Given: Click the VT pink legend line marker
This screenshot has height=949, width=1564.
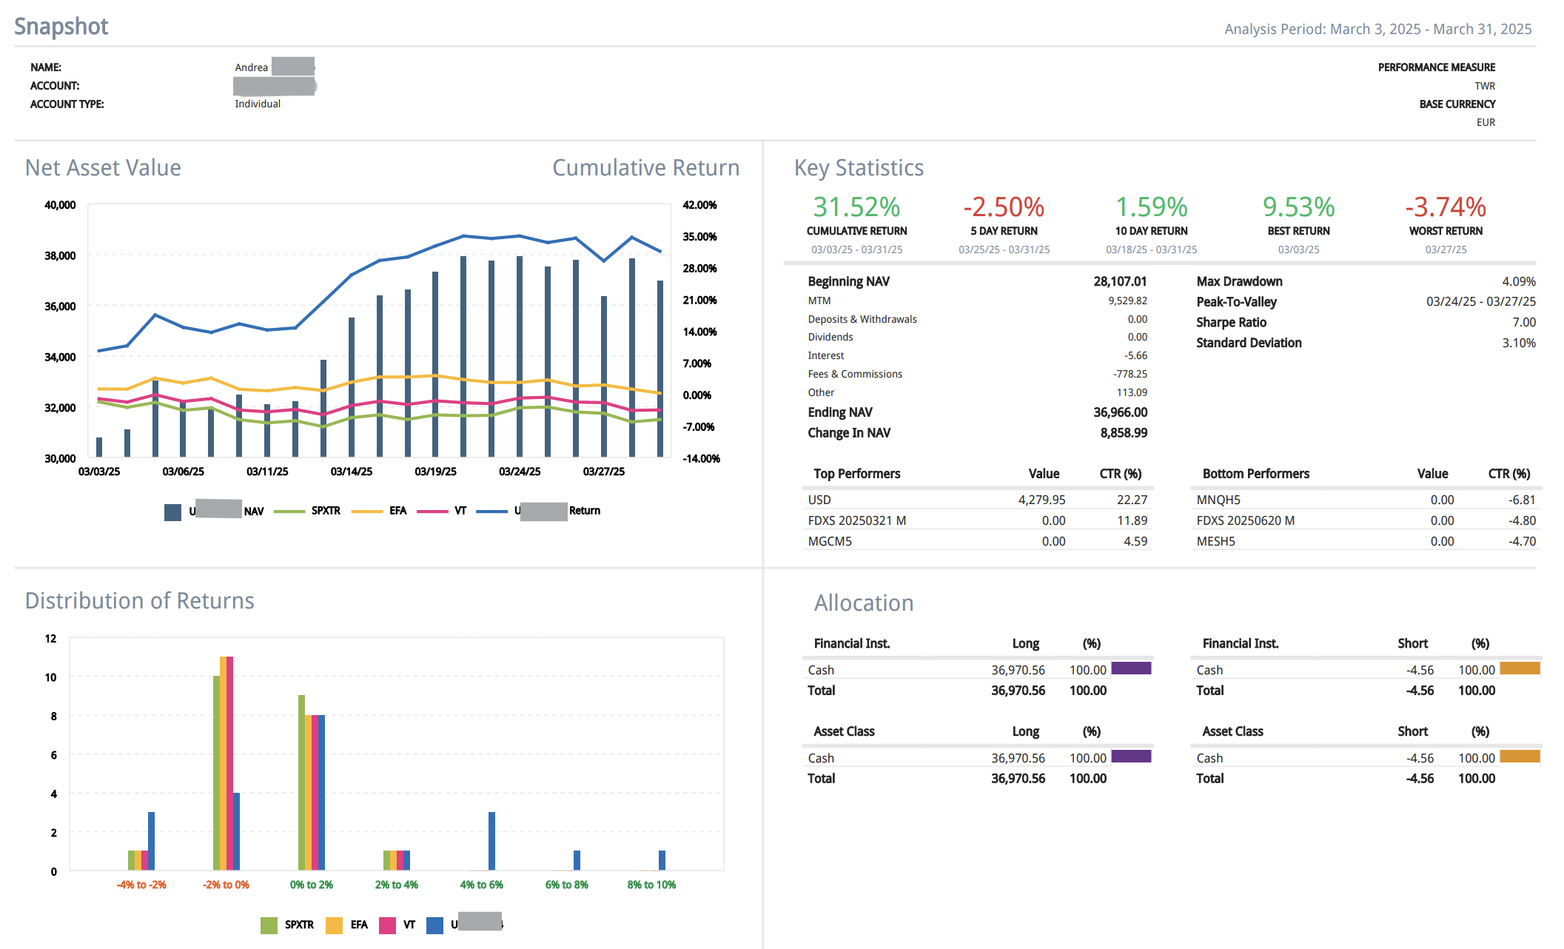Looking at the screenshot, I should [x=432, y=511].
